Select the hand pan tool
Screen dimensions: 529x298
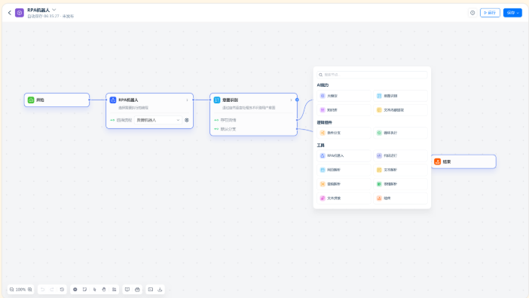coord(104,290)
